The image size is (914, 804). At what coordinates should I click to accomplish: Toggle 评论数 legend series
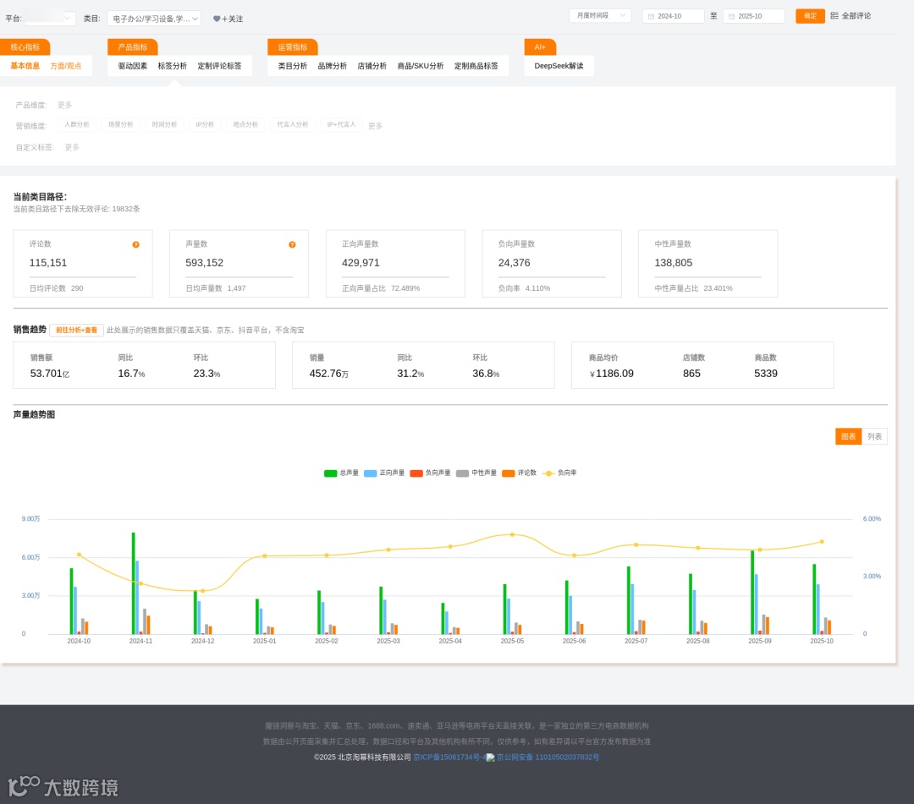coord(520,473)
